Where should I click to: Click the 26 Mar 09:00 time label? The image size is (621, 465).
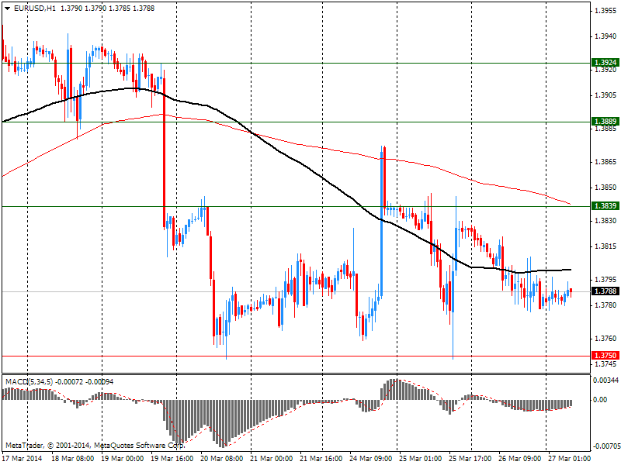[519, 459]
